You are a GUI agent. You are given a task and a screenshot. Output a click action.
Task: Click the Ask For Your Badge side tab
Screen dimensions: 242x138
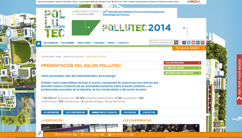pyautogui.click(x=239, y=79)
